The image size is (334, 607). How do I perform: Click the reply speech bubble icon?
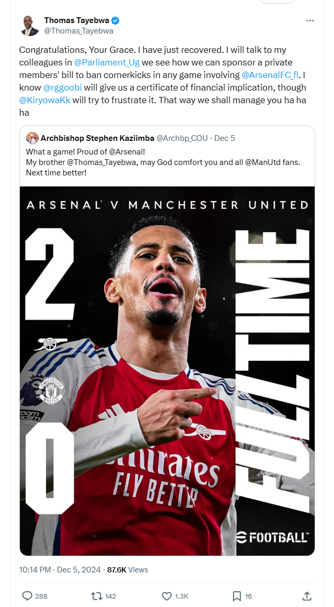27,596
